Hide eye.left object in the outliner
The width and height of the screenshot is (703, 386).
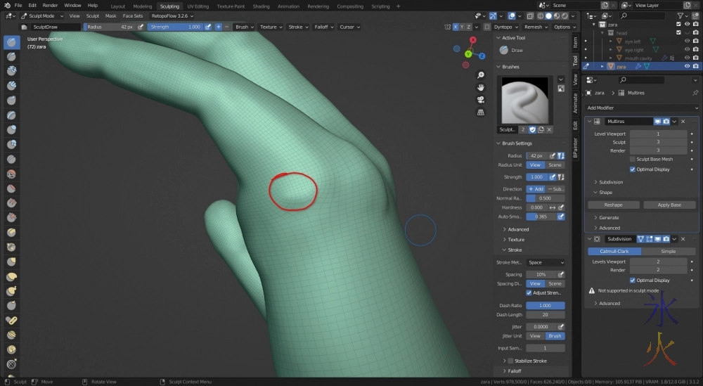(x=687, y=41)
